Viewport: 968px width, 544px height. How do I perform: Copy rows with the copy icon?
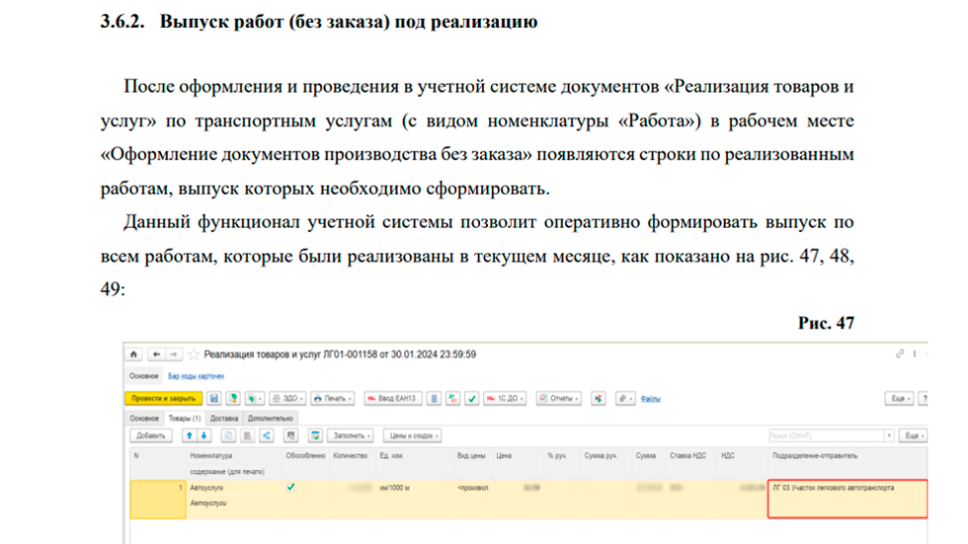pos(228,435)
